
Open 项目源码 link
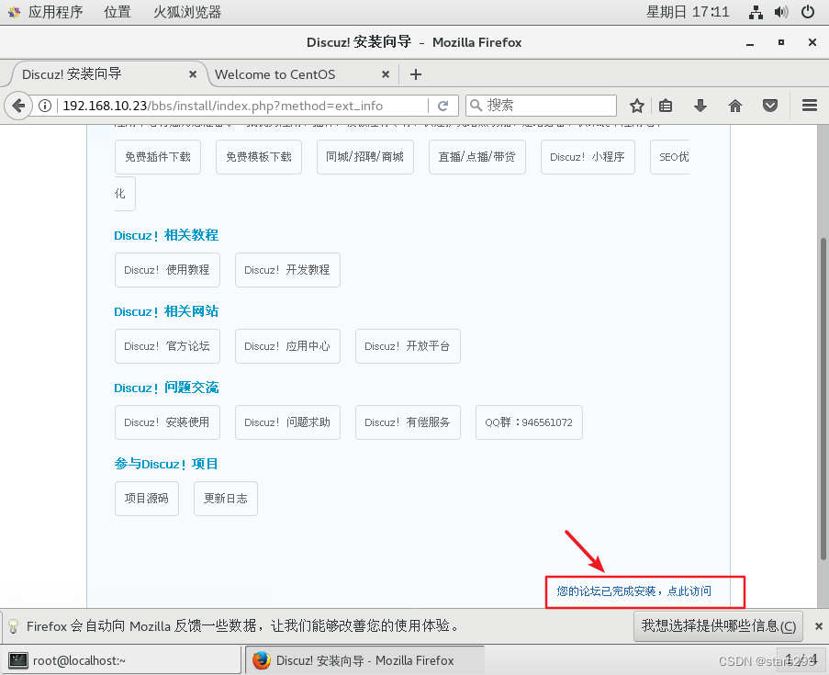coord(147,499)
